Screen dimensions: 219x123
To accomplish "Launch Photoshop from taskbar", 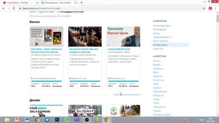I will tap(57, 120).
